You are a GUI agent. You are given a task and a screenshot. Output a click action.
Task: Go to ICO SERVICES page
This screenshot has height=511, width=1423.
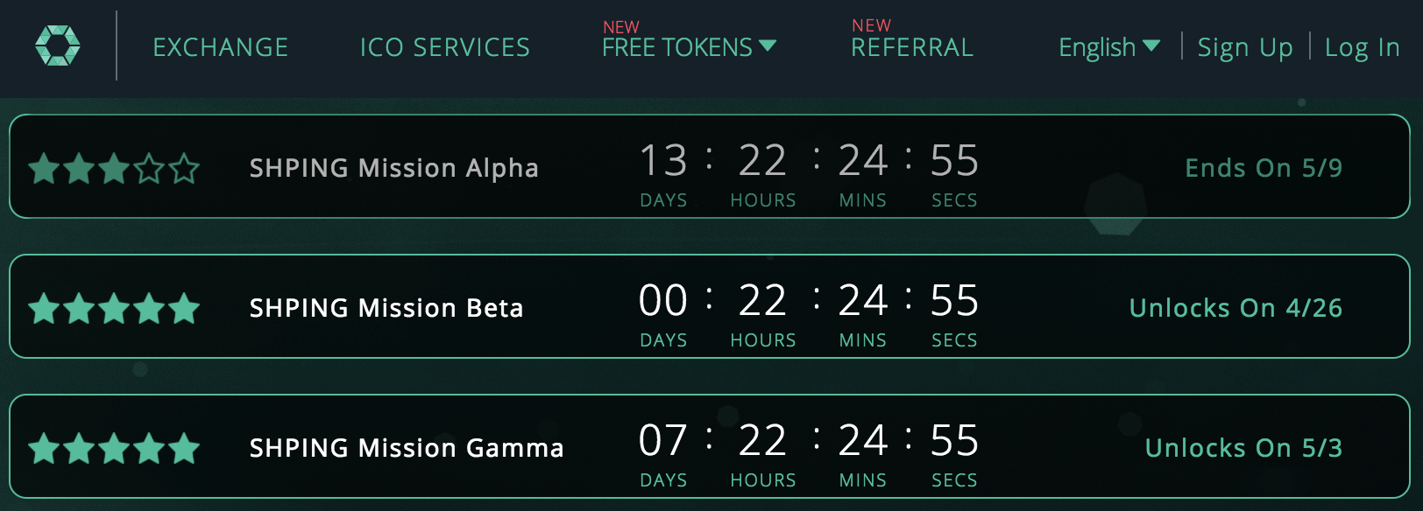(x=444, y=47)
